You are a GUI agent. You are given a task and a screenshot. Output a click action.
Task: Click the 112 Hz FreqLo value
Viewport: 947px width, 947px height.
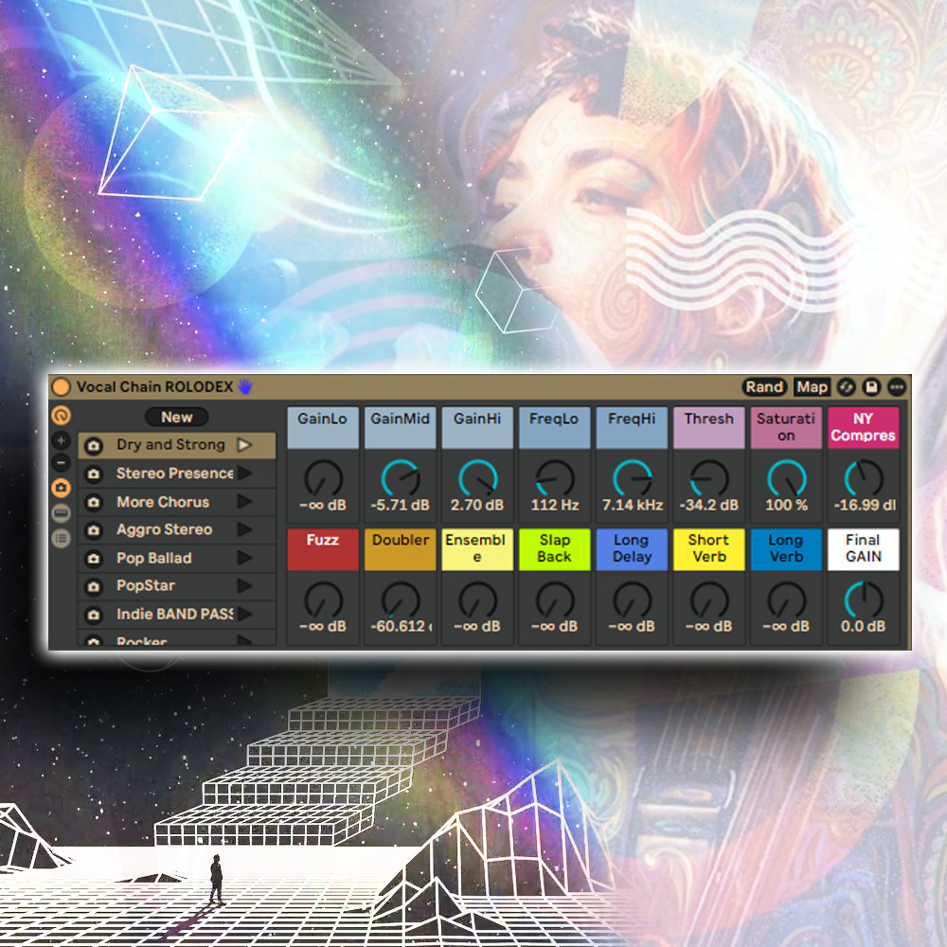click(x=555, y=505)
